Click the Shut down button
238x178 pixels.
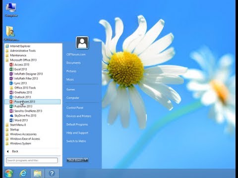[75, 160]
